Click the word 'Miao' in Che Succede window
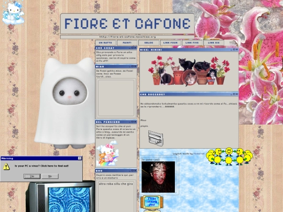 (x=143, y=120)
